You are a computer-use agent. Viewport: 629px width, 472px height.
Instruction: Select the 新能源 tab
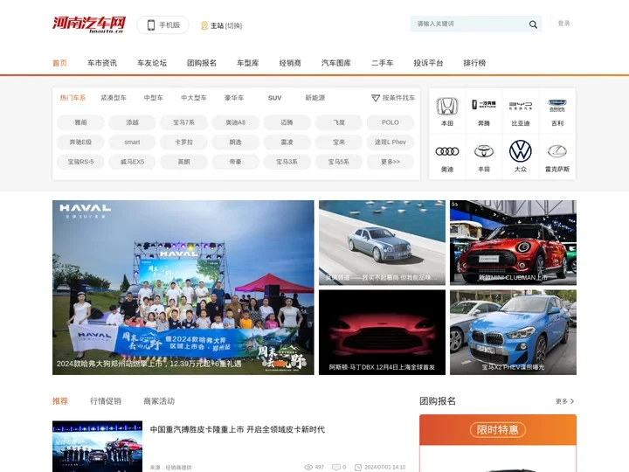pos(314,98)
